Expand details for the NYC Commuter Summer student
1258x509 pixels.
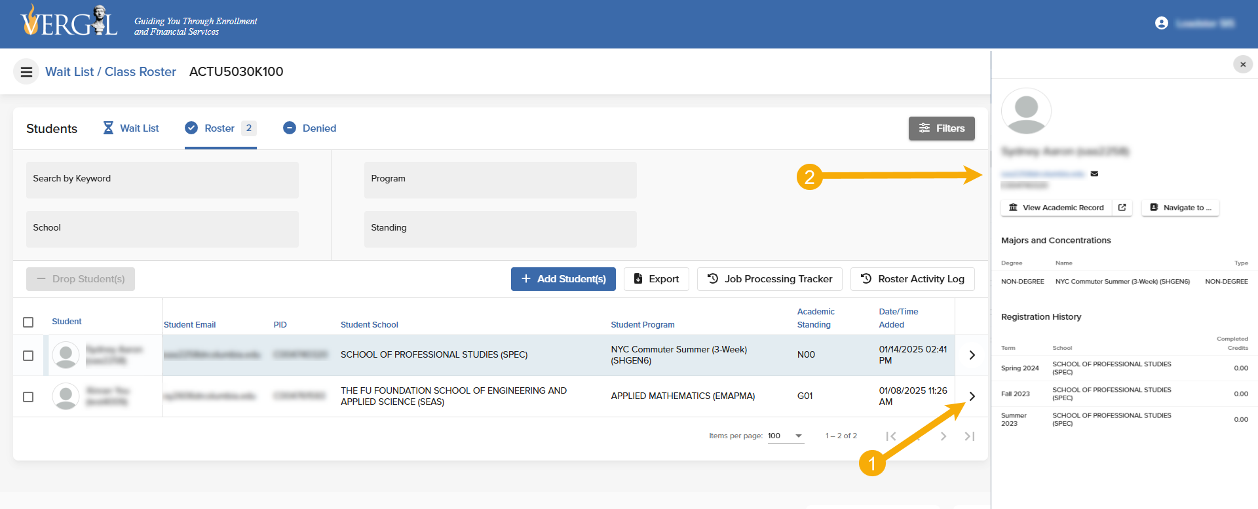point(972,355)
